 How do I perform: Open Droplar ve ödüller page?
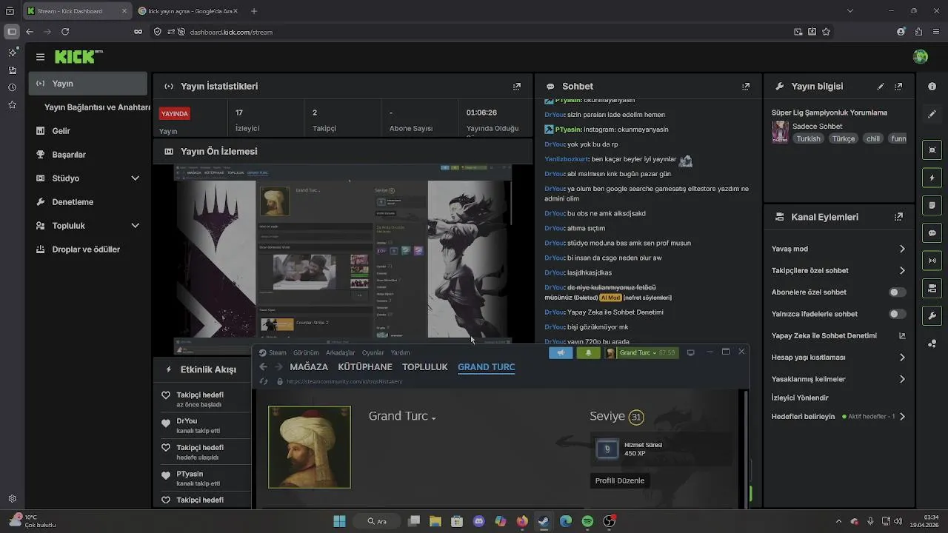[x=86, y=249]
